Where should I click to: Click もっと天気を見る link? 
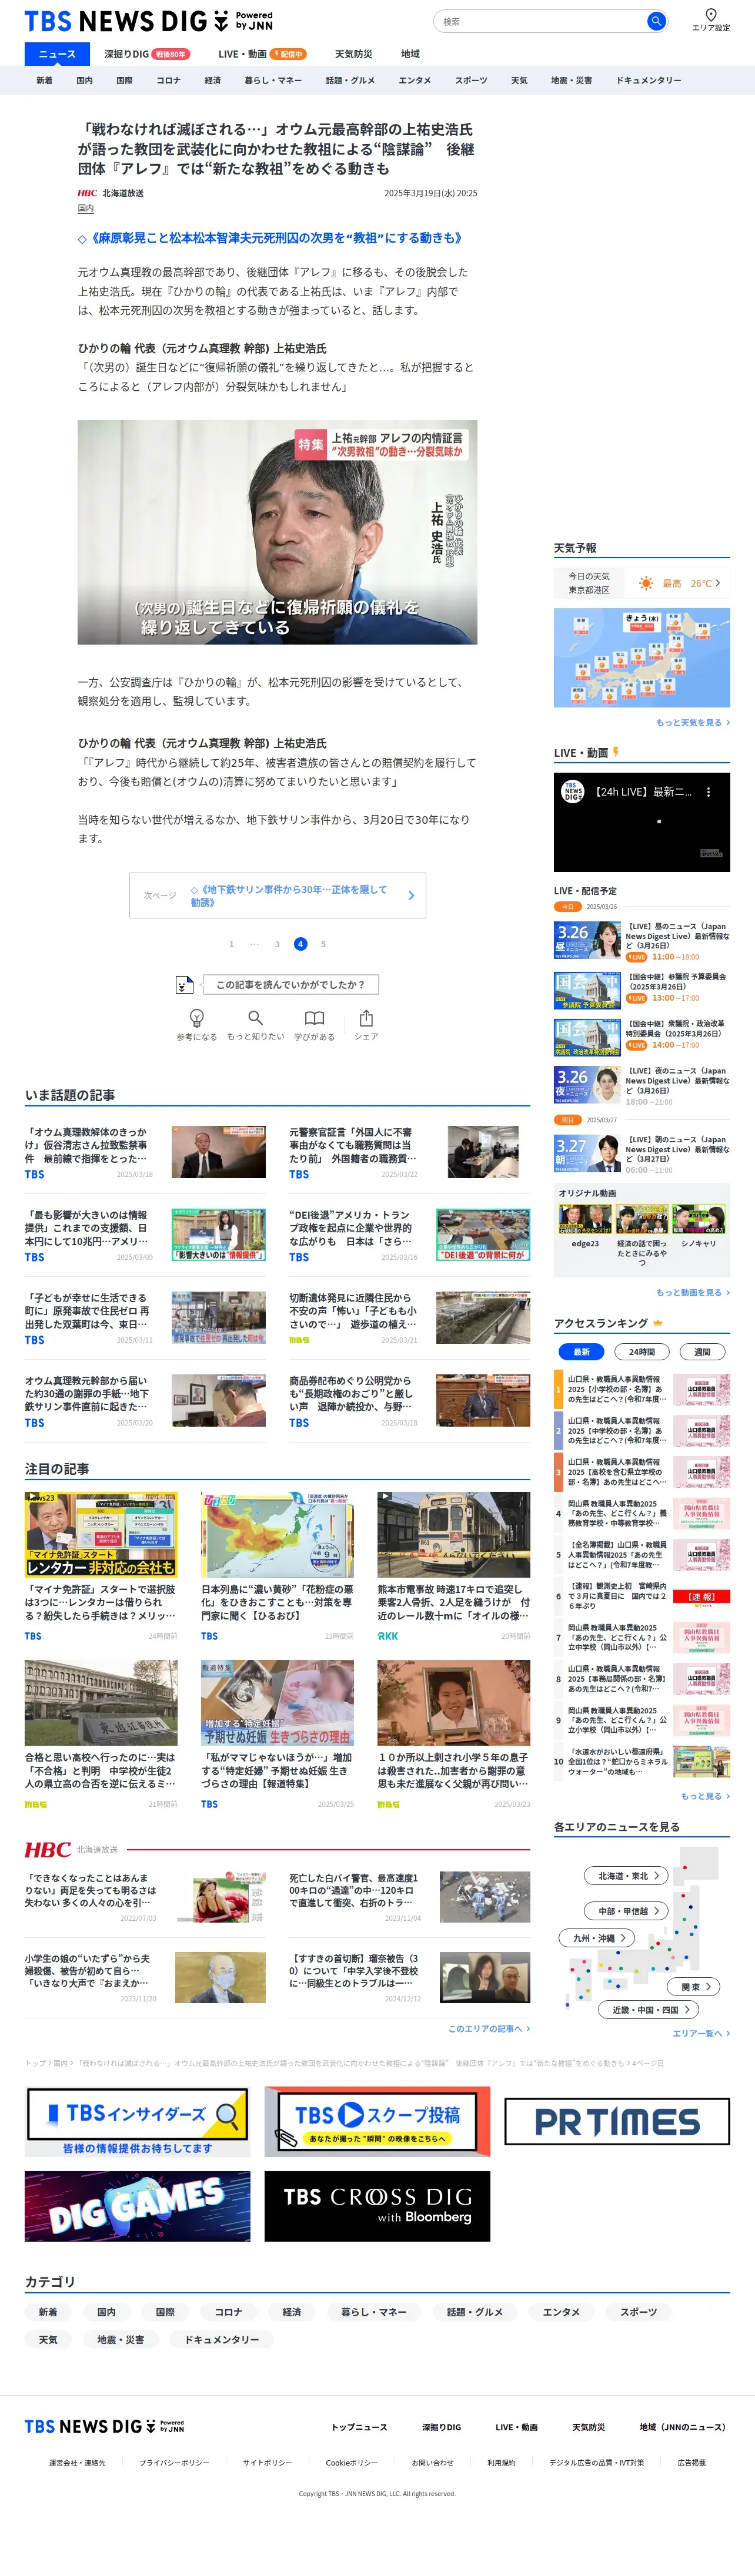tap(693, 722)
